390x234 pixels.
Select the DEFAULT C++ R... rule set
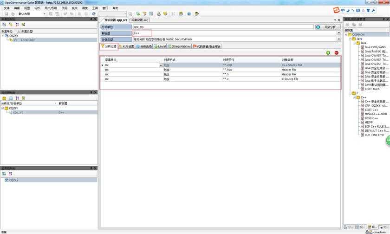(x=376, y=131)
